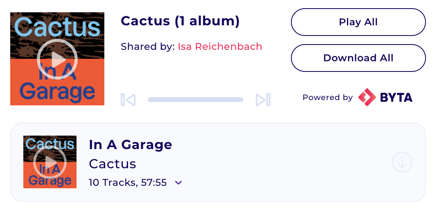
Task: Click the Powered by label
Action: tap(327, 98)
